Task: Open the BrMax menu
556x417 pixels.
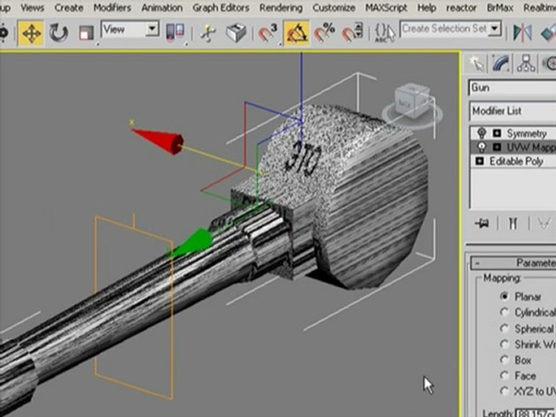Action: click(500, 8)
